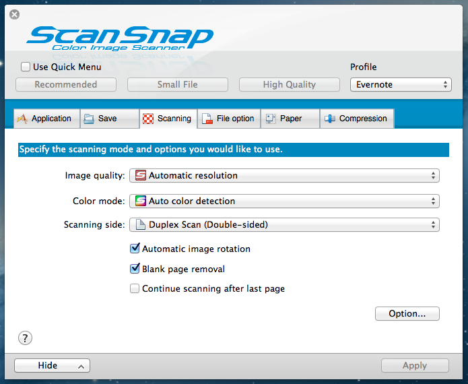Enable the Use Quick Menu checkbox
This screenshot has height=384, width=468.
click(26, 67)
